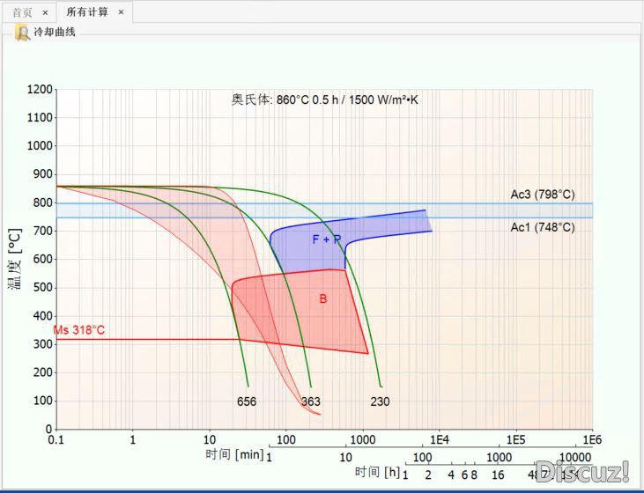644x493 pixels.
Task: Click the 1E6 time axis tick
Action: point(592,440)
